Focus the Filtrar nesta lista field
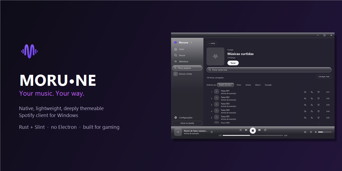 pos(269,70)
